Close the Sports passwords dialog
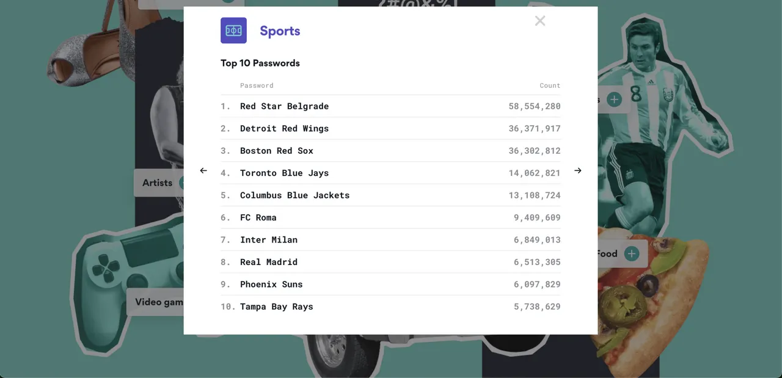The height and width of the screenshot is (378, 782). tap(540, 21)
